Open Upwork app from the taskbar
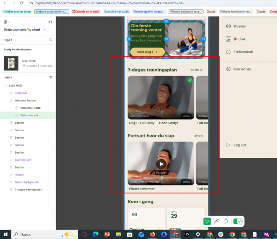This screenshot has width=277, height=239. click(x=186, y=234)
